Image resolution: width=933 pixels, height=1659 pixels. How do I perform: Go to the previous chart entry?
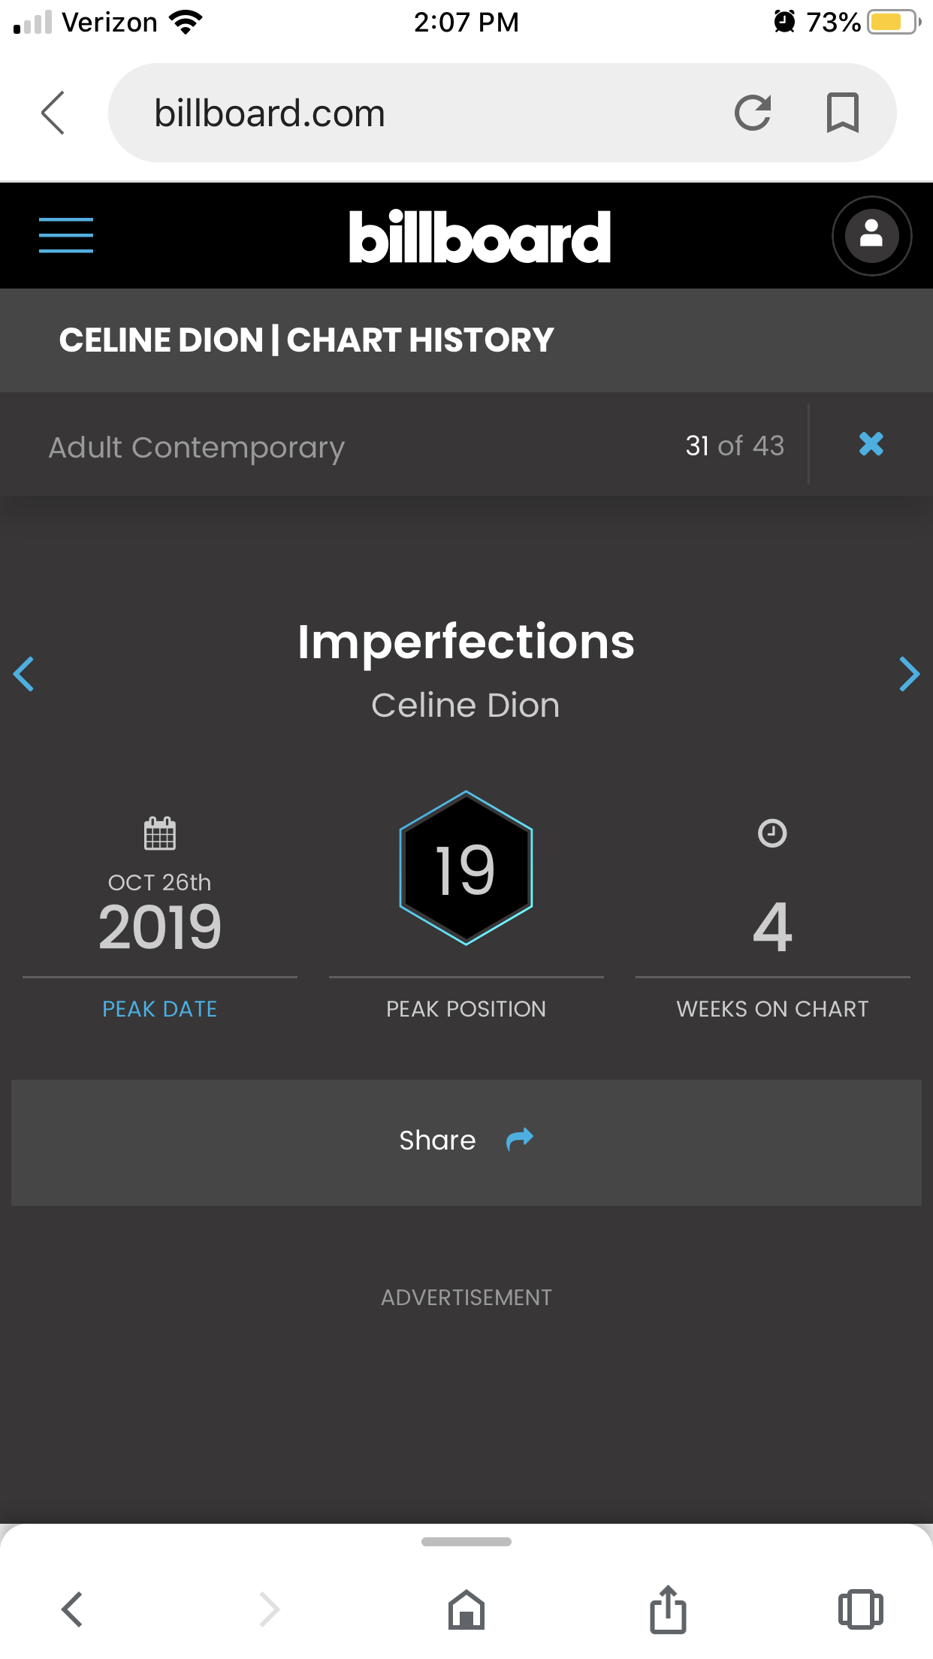[x=24, y=674]
